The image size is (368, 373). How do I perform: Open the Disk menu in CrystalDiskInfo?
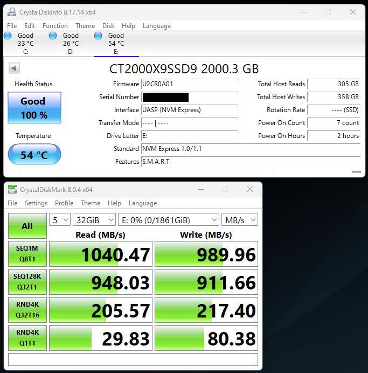click(108, 26)
